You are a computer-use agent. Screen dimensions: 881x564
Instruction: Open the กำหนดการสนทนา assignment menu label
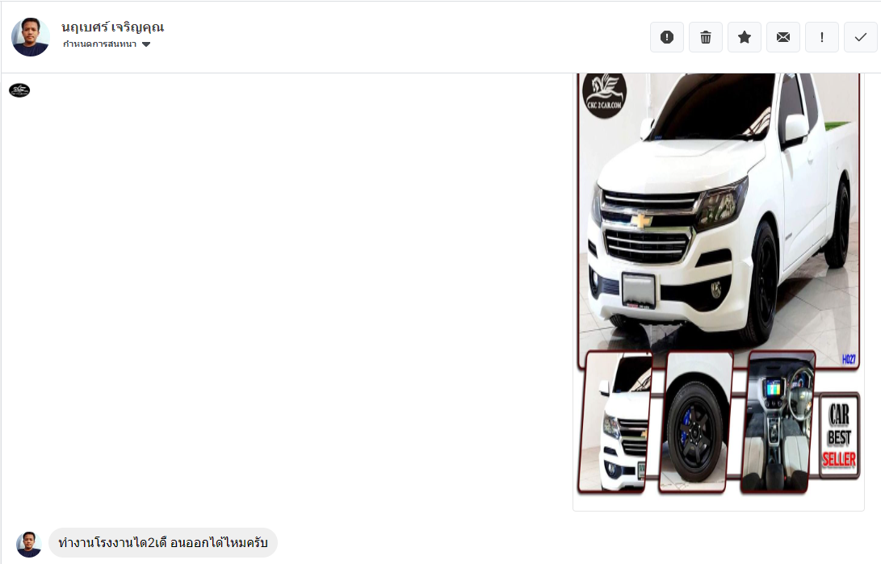(100, 44)
